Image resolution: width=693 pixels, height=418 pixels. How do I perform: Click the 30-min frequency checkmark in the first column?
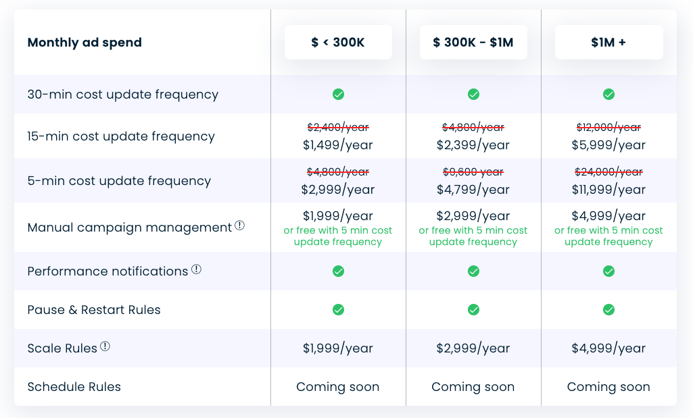(x=338, y=95)
